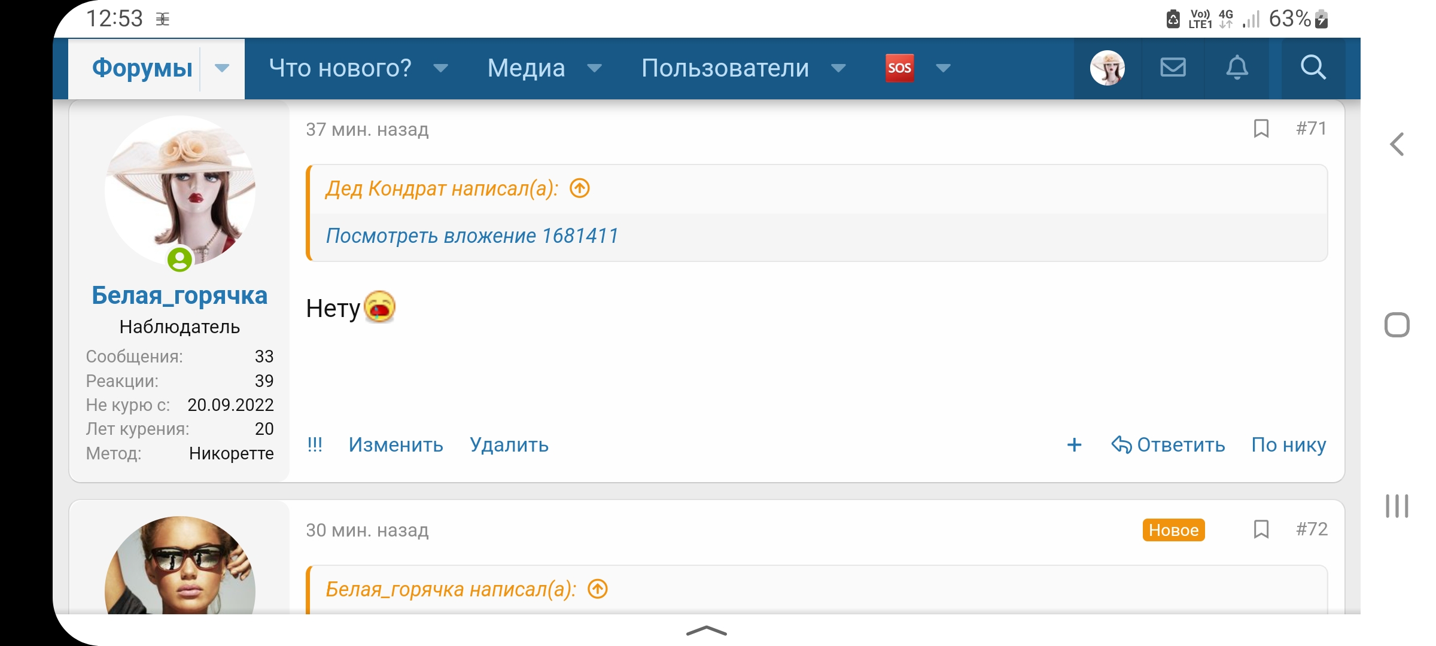
Task: Click the red SOS icon
Action: point(899,68)
